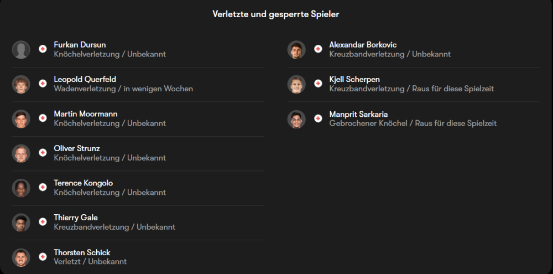553x274 pixels.
Task: Open the Terence Kongolo player name link
Action: pyautogui.click(x=84, y=183)
